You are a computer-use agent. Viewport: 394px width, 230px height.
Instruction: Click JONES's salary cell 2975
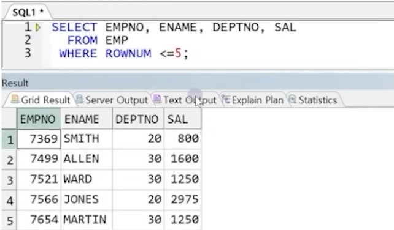(183, 200)
